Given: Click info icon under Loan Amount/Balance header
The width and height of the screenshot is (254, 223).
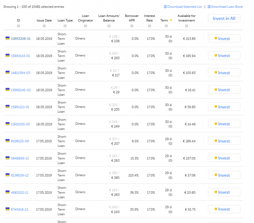Looking at the screenshot, I should [109, 26].
